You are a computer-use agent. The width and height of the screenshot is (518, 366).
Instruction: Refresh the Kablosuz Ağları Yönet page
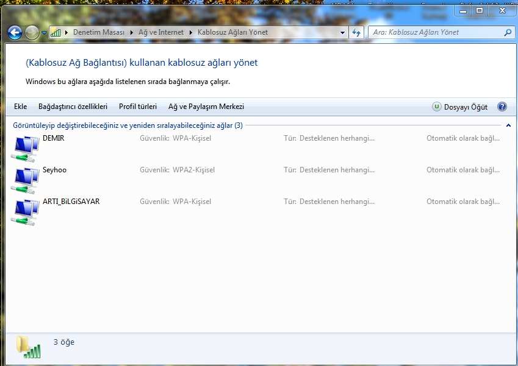356,33
